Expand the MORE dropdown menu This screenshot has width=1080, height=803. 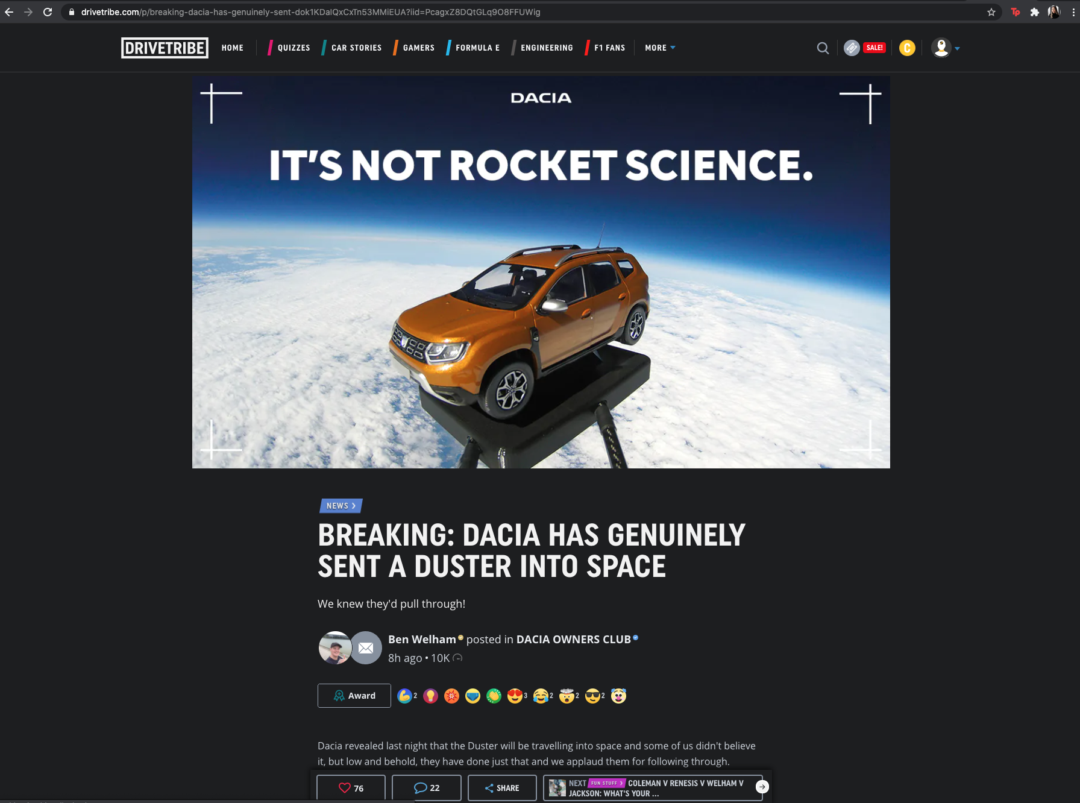[x=660, y=48]
